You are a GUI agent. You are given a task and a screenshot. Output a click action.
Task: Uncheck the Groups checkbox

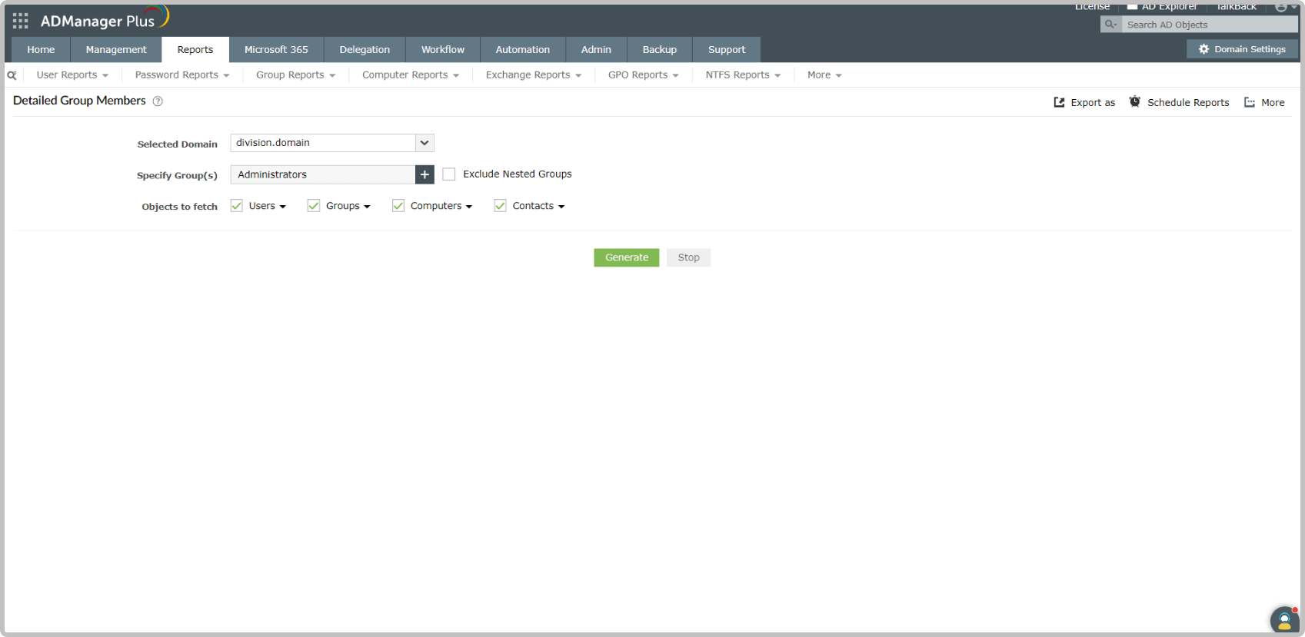click(314, 205)
